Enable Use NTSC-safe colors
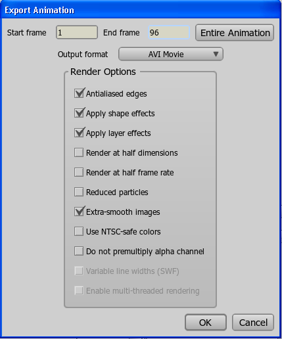Image resolution: width=282 pixels, height=339 pixels. coord(79,231)
